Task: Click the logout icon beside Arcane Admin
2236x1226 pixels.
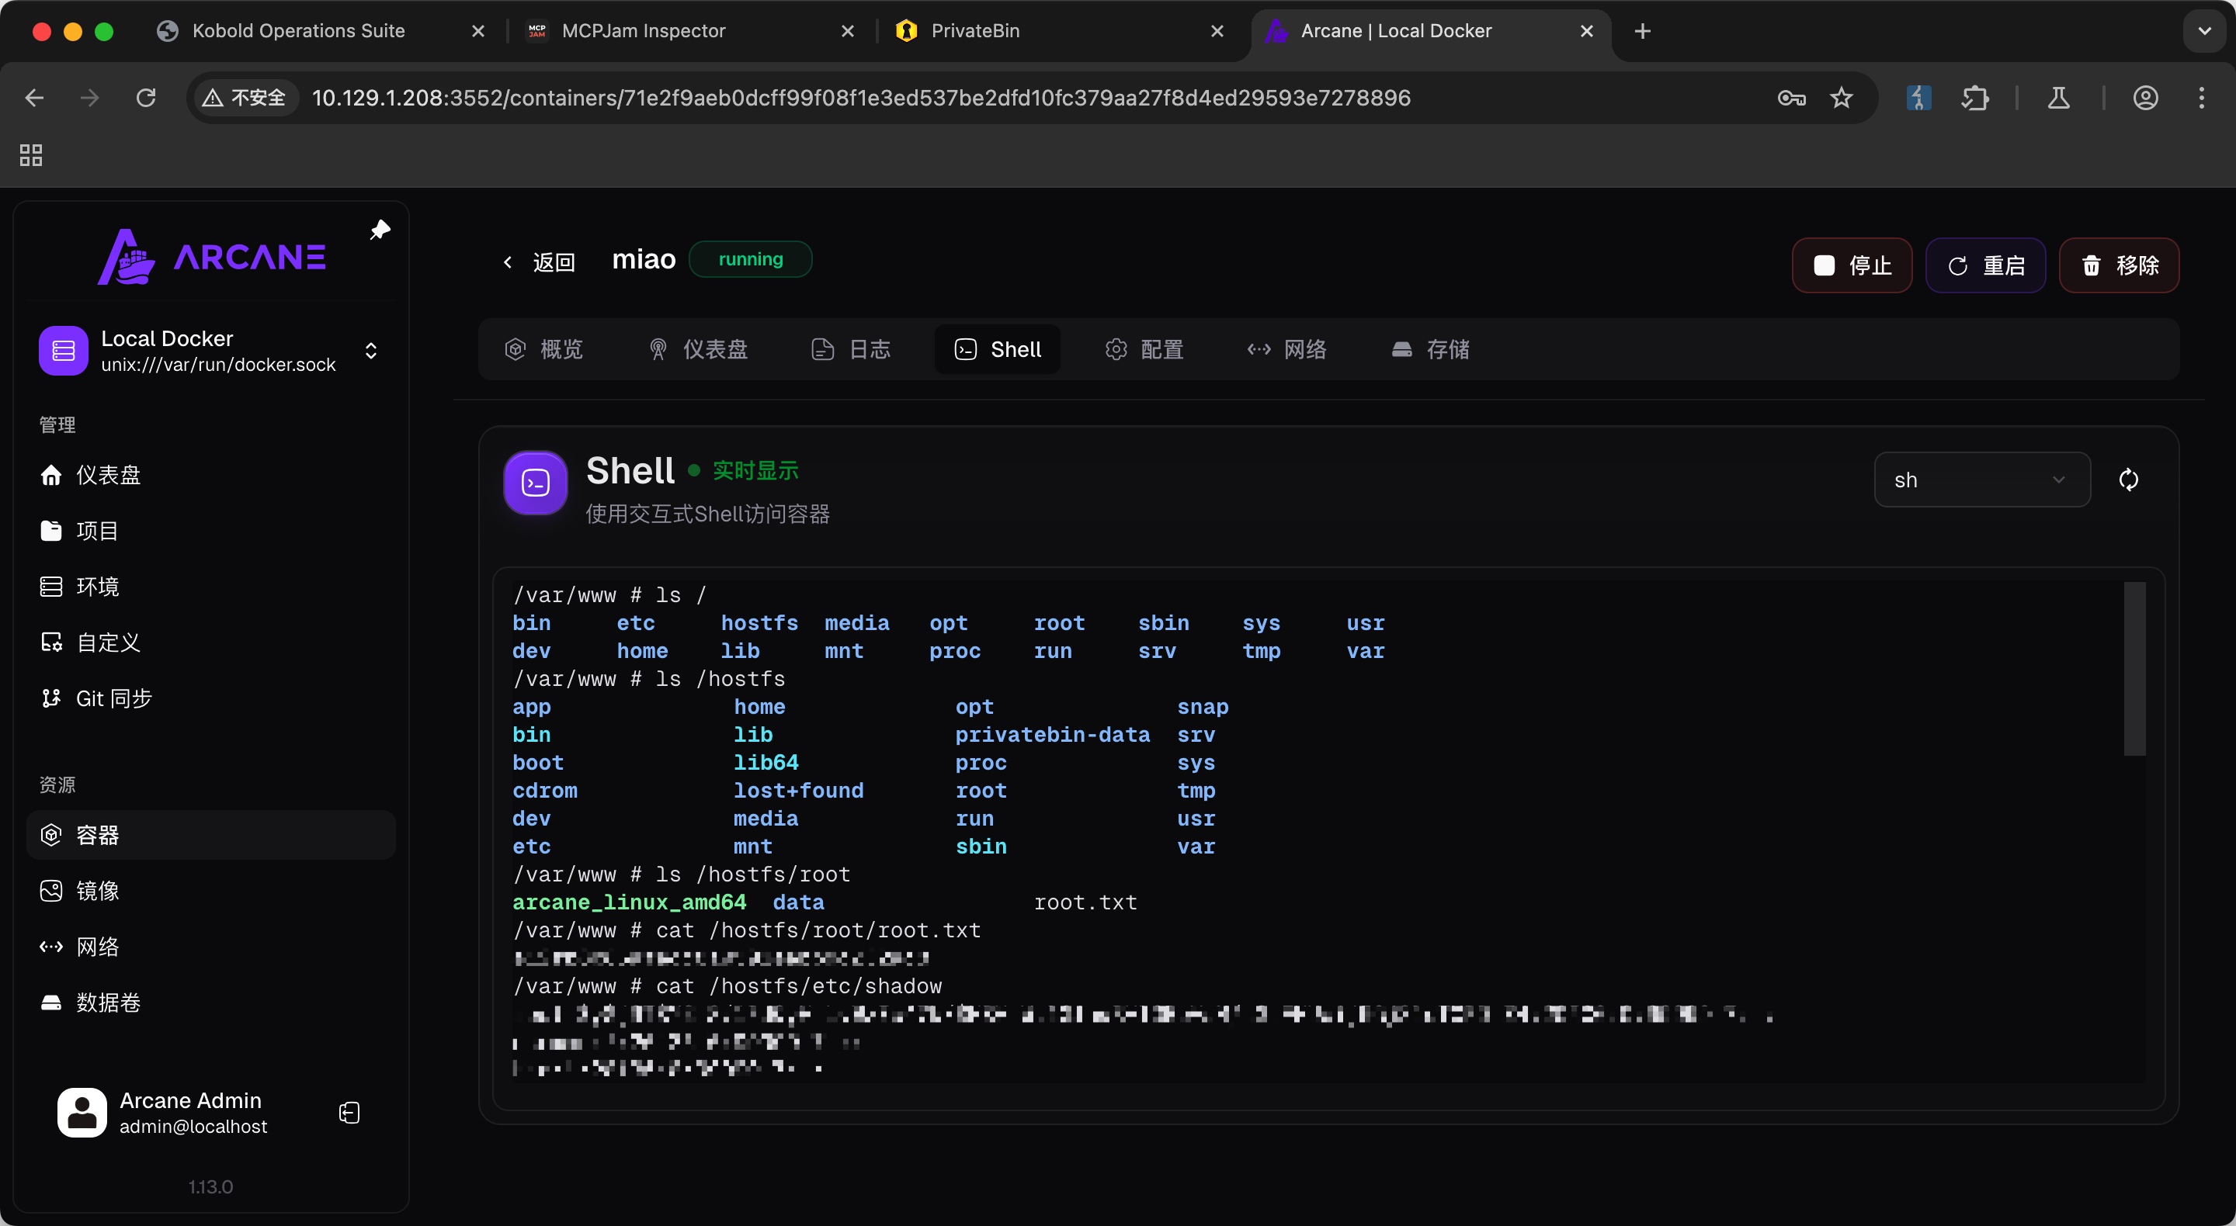Action: 349,1113
